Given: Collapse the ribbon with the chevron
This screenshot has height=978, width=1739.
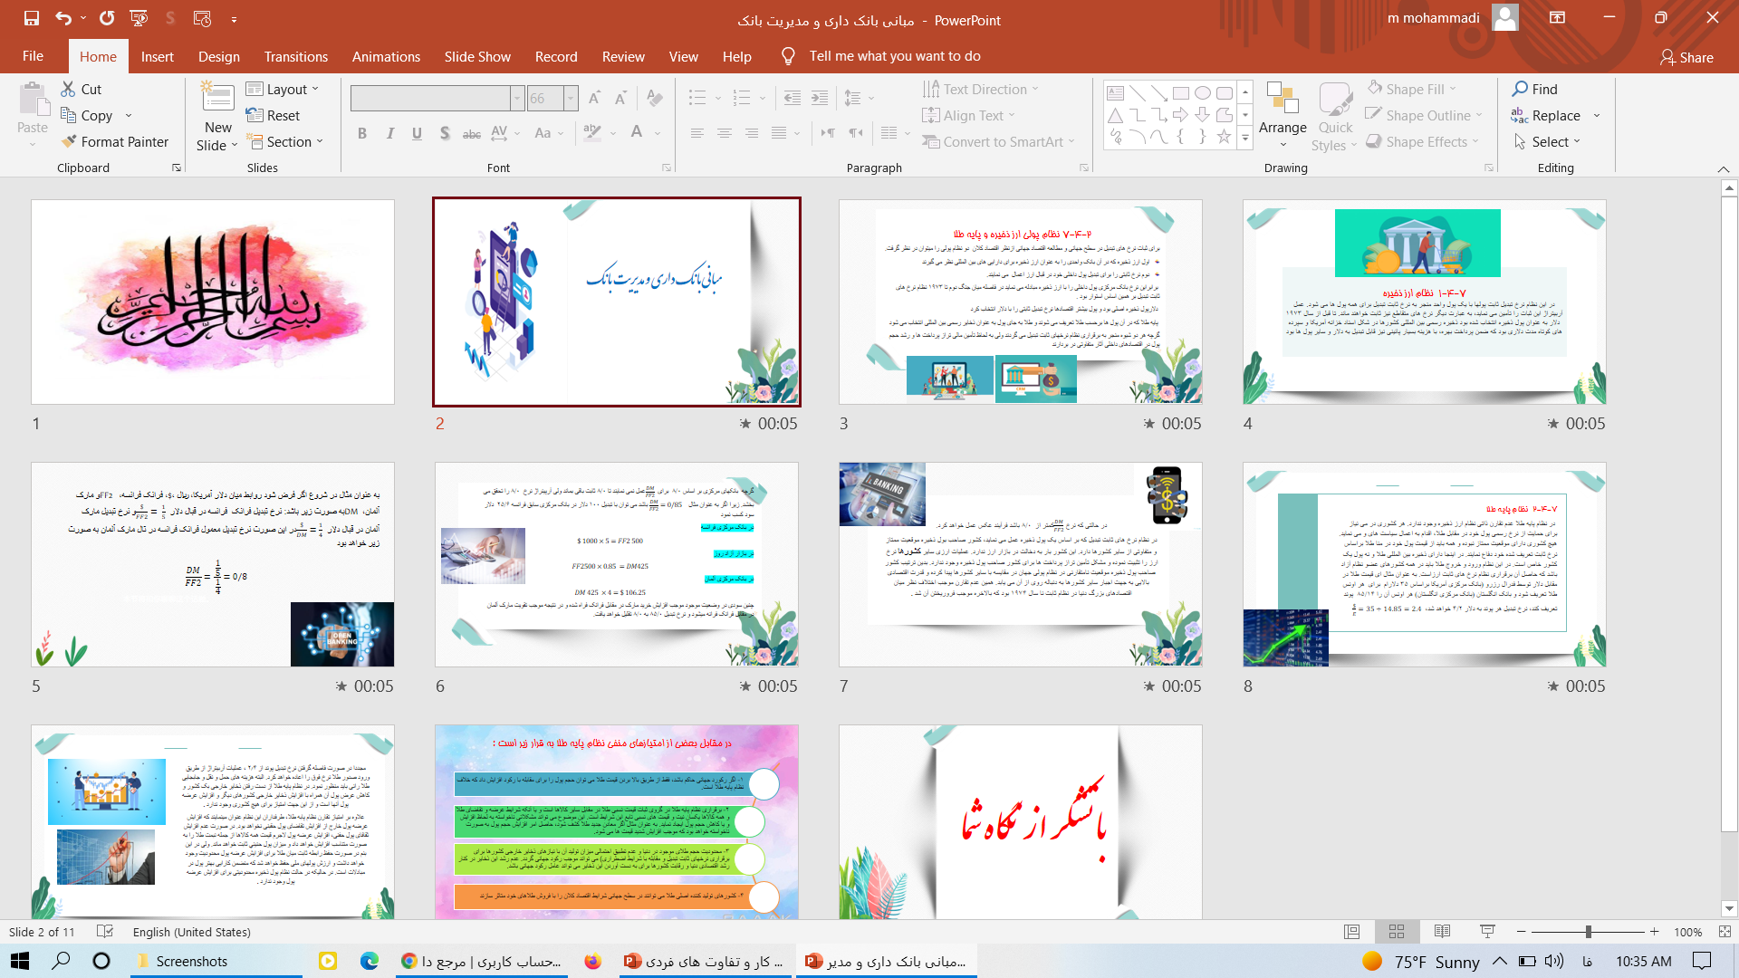Looking at the screenshot, I should click(1724, 169).
